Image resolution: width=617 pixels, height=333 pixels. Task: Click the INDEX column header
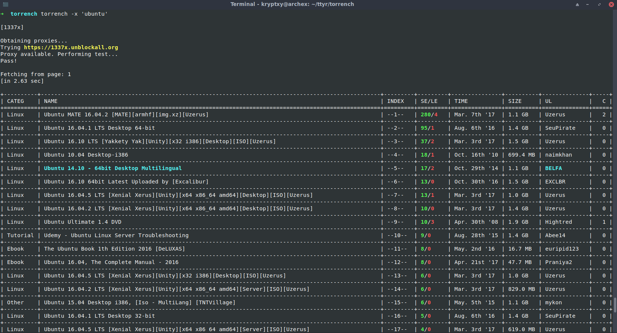click(x=396, y=101)
